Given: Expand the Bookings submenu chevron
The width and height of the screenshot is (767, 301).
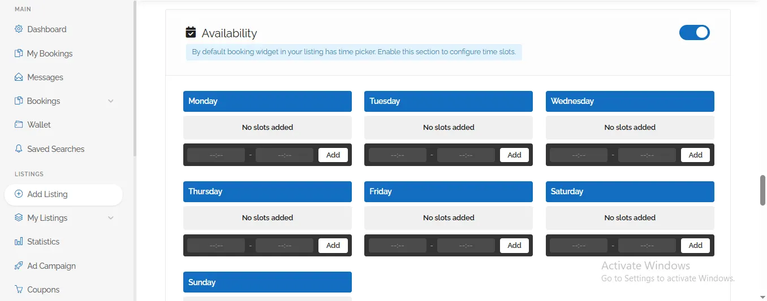Looking at the screenshot, I should click(x=111, y=101).
